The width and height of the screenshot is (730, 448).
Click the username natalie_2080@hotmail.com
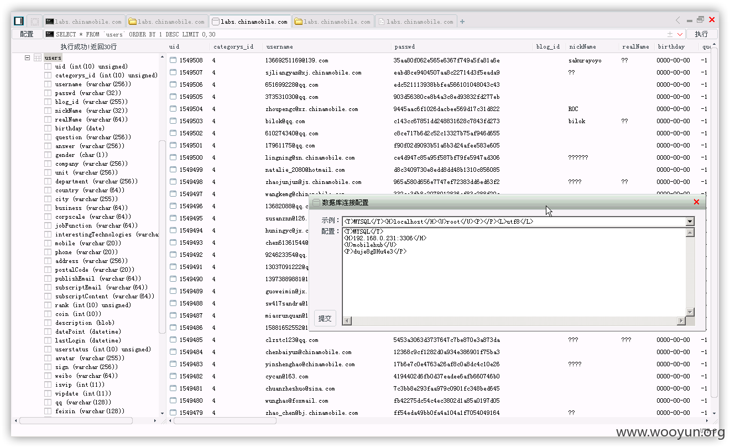pyautogui.click(x=305, y=170)
